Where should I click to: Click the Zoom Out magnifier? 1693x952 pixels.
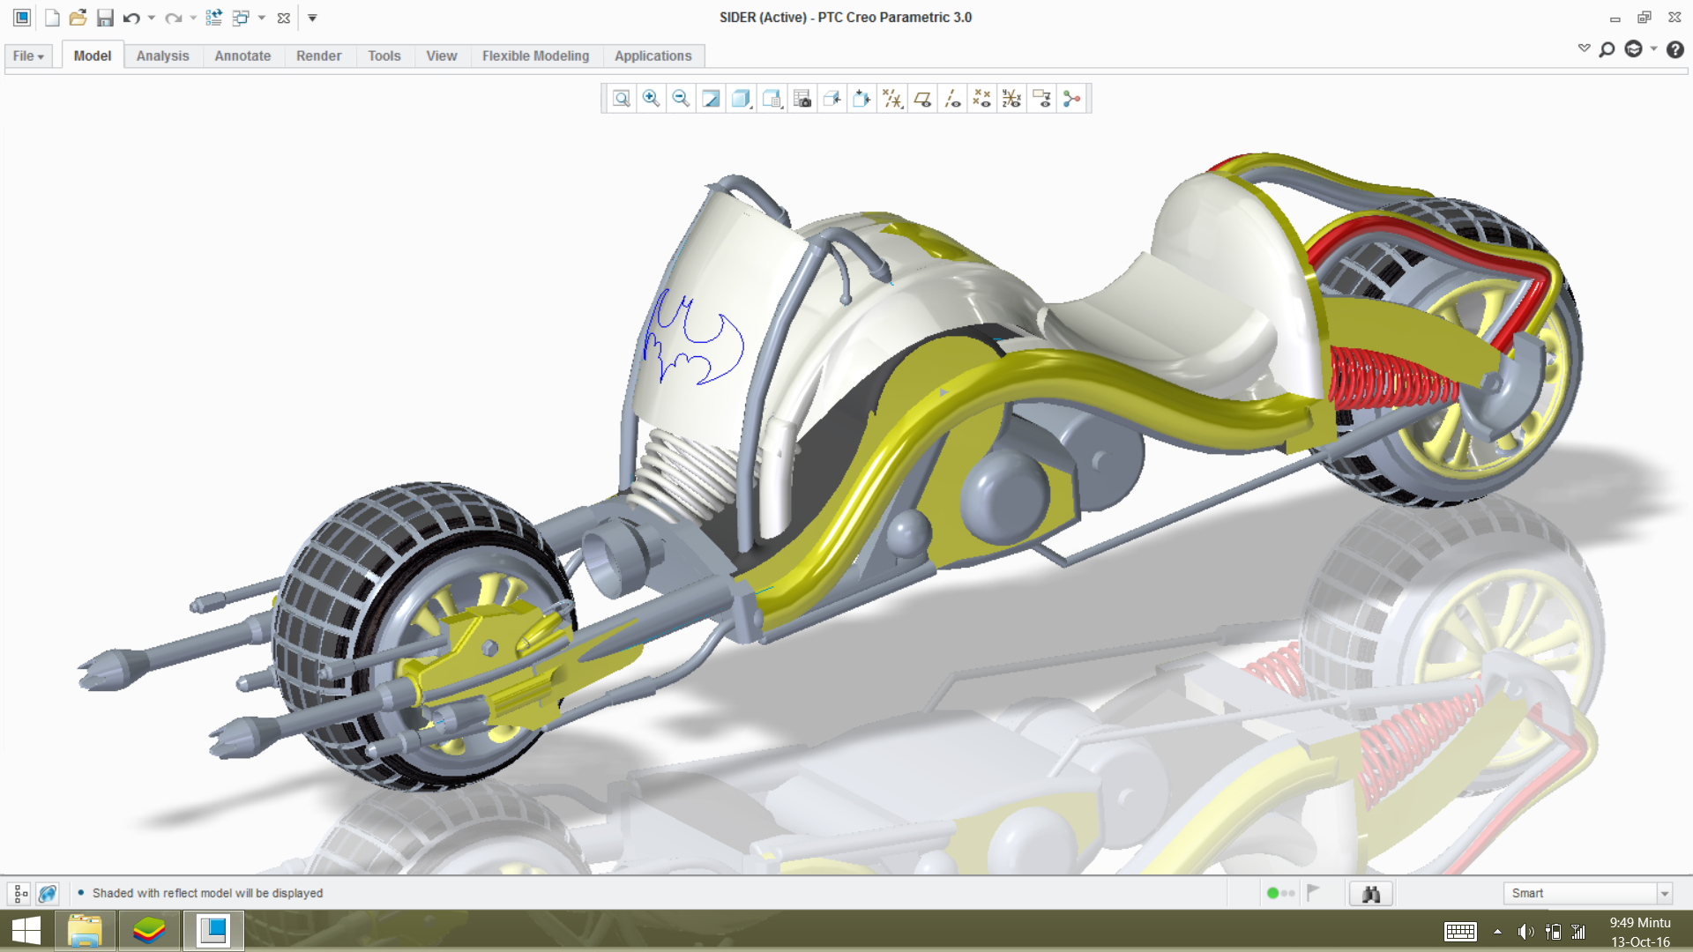[681, 99]
